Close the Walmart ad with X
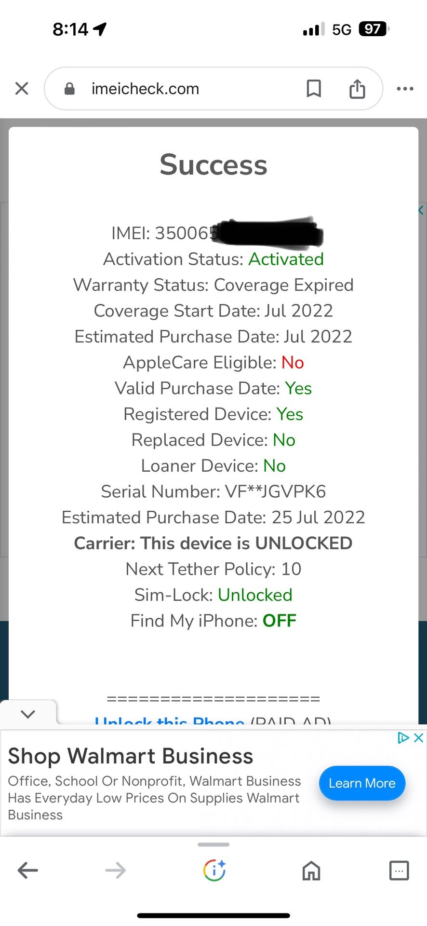 pos(419,738)
